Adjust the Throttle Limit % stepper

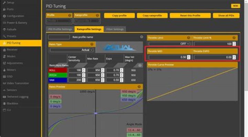tap(234, 44)
